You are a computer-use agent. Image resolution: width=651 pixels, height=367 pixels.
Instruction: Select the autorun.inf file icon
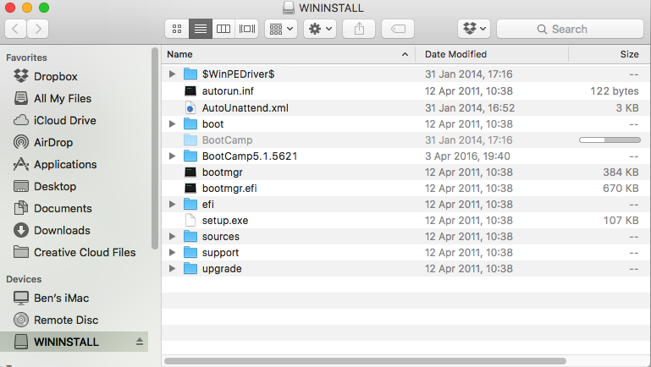[190, 90]
